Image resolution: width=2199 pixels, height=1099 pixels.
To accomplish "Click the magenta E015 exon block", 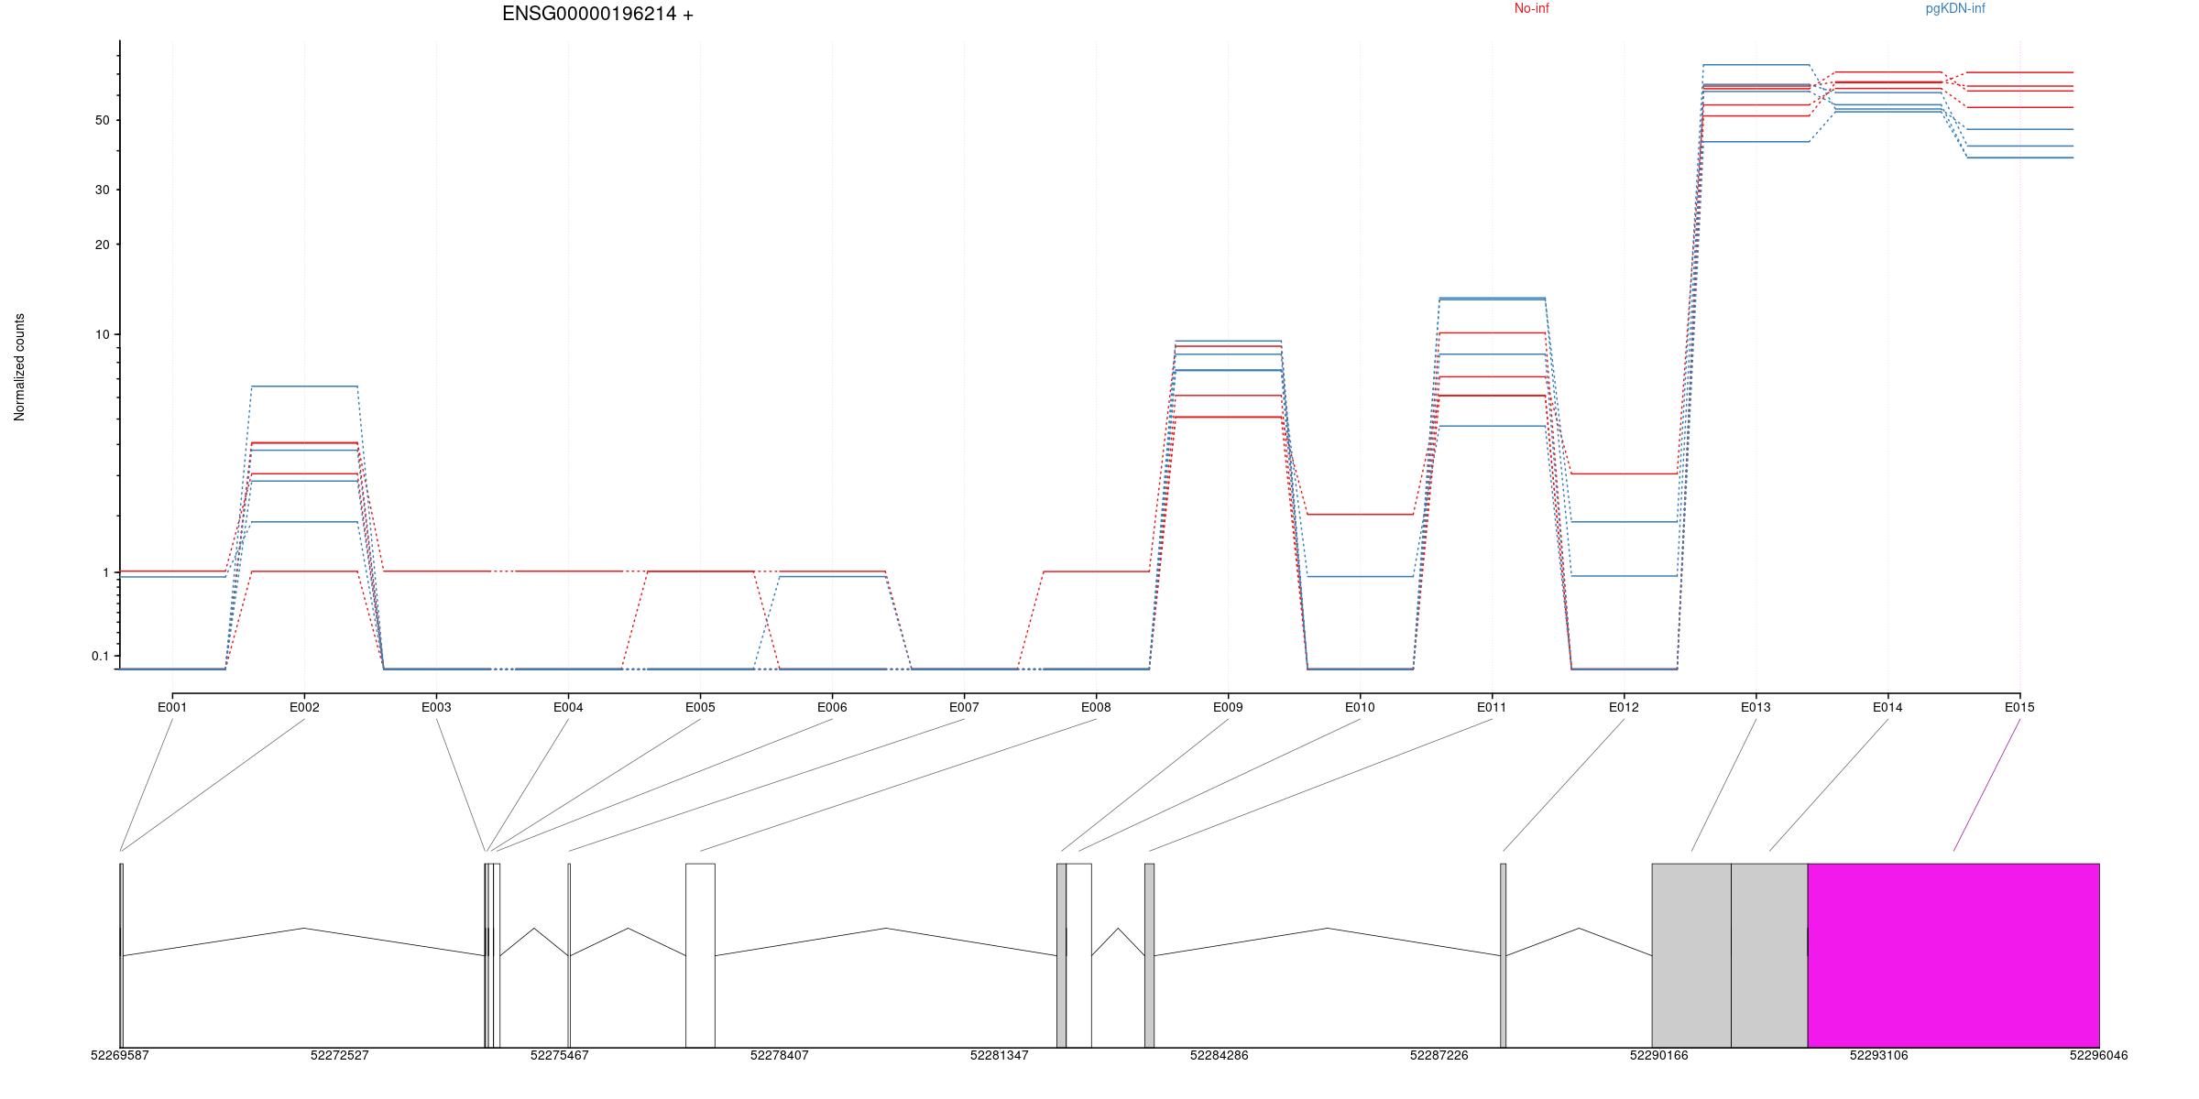I will tap(1953, 954).
